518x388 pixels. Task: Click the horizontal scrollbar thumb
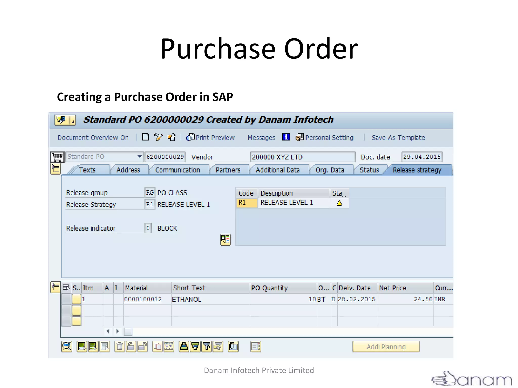click(x=128, y=331)
